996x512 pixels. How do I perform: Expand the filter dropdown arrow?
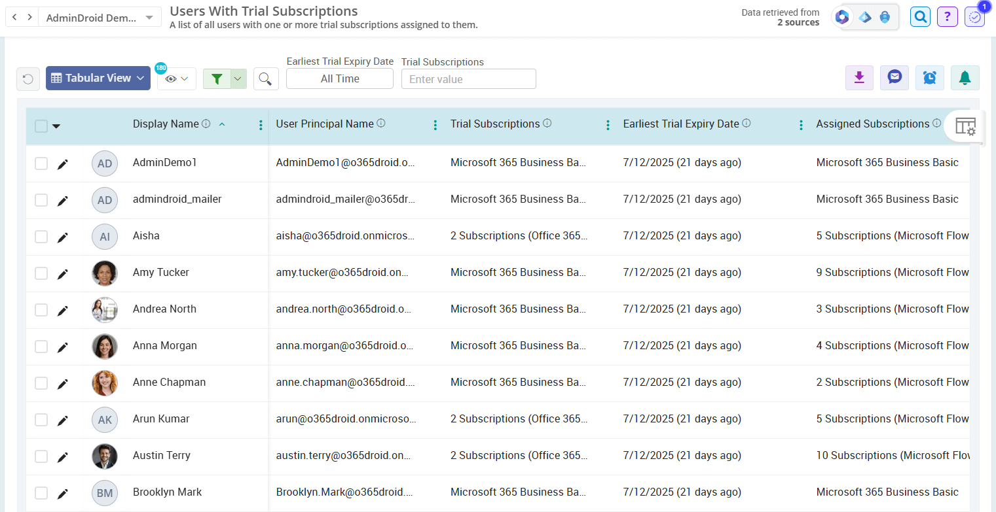237,78
